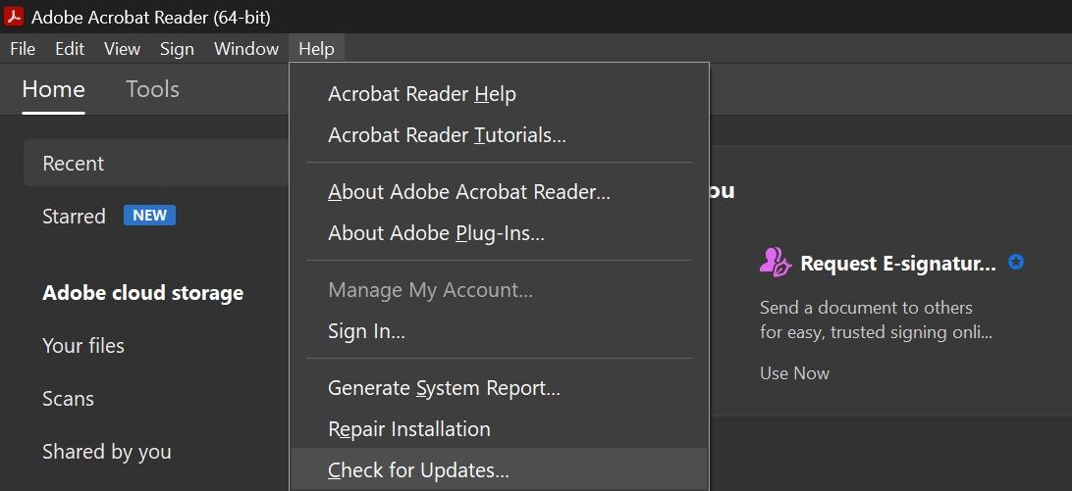Choose Acrobat Reader Help menu entry
Image resolution: width=1072 pixels, height=491 pixels.
(x=422, y=94)
